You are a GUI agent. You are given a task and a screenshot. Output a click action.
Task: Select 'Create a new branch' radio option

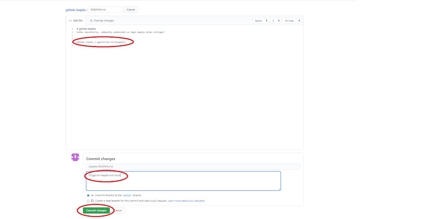[88, 201]
